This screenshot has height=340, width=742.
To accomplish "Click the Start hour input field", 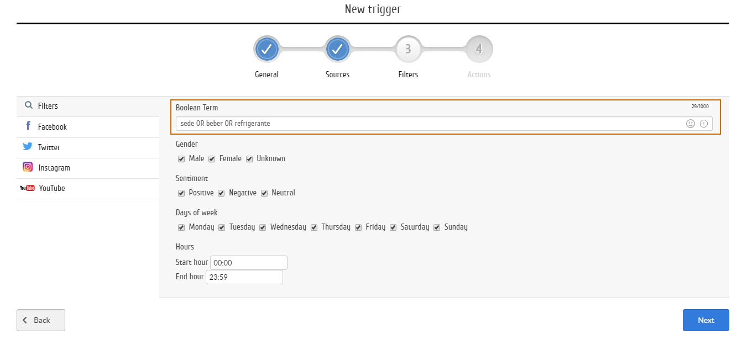I will (x=249, y=263).
